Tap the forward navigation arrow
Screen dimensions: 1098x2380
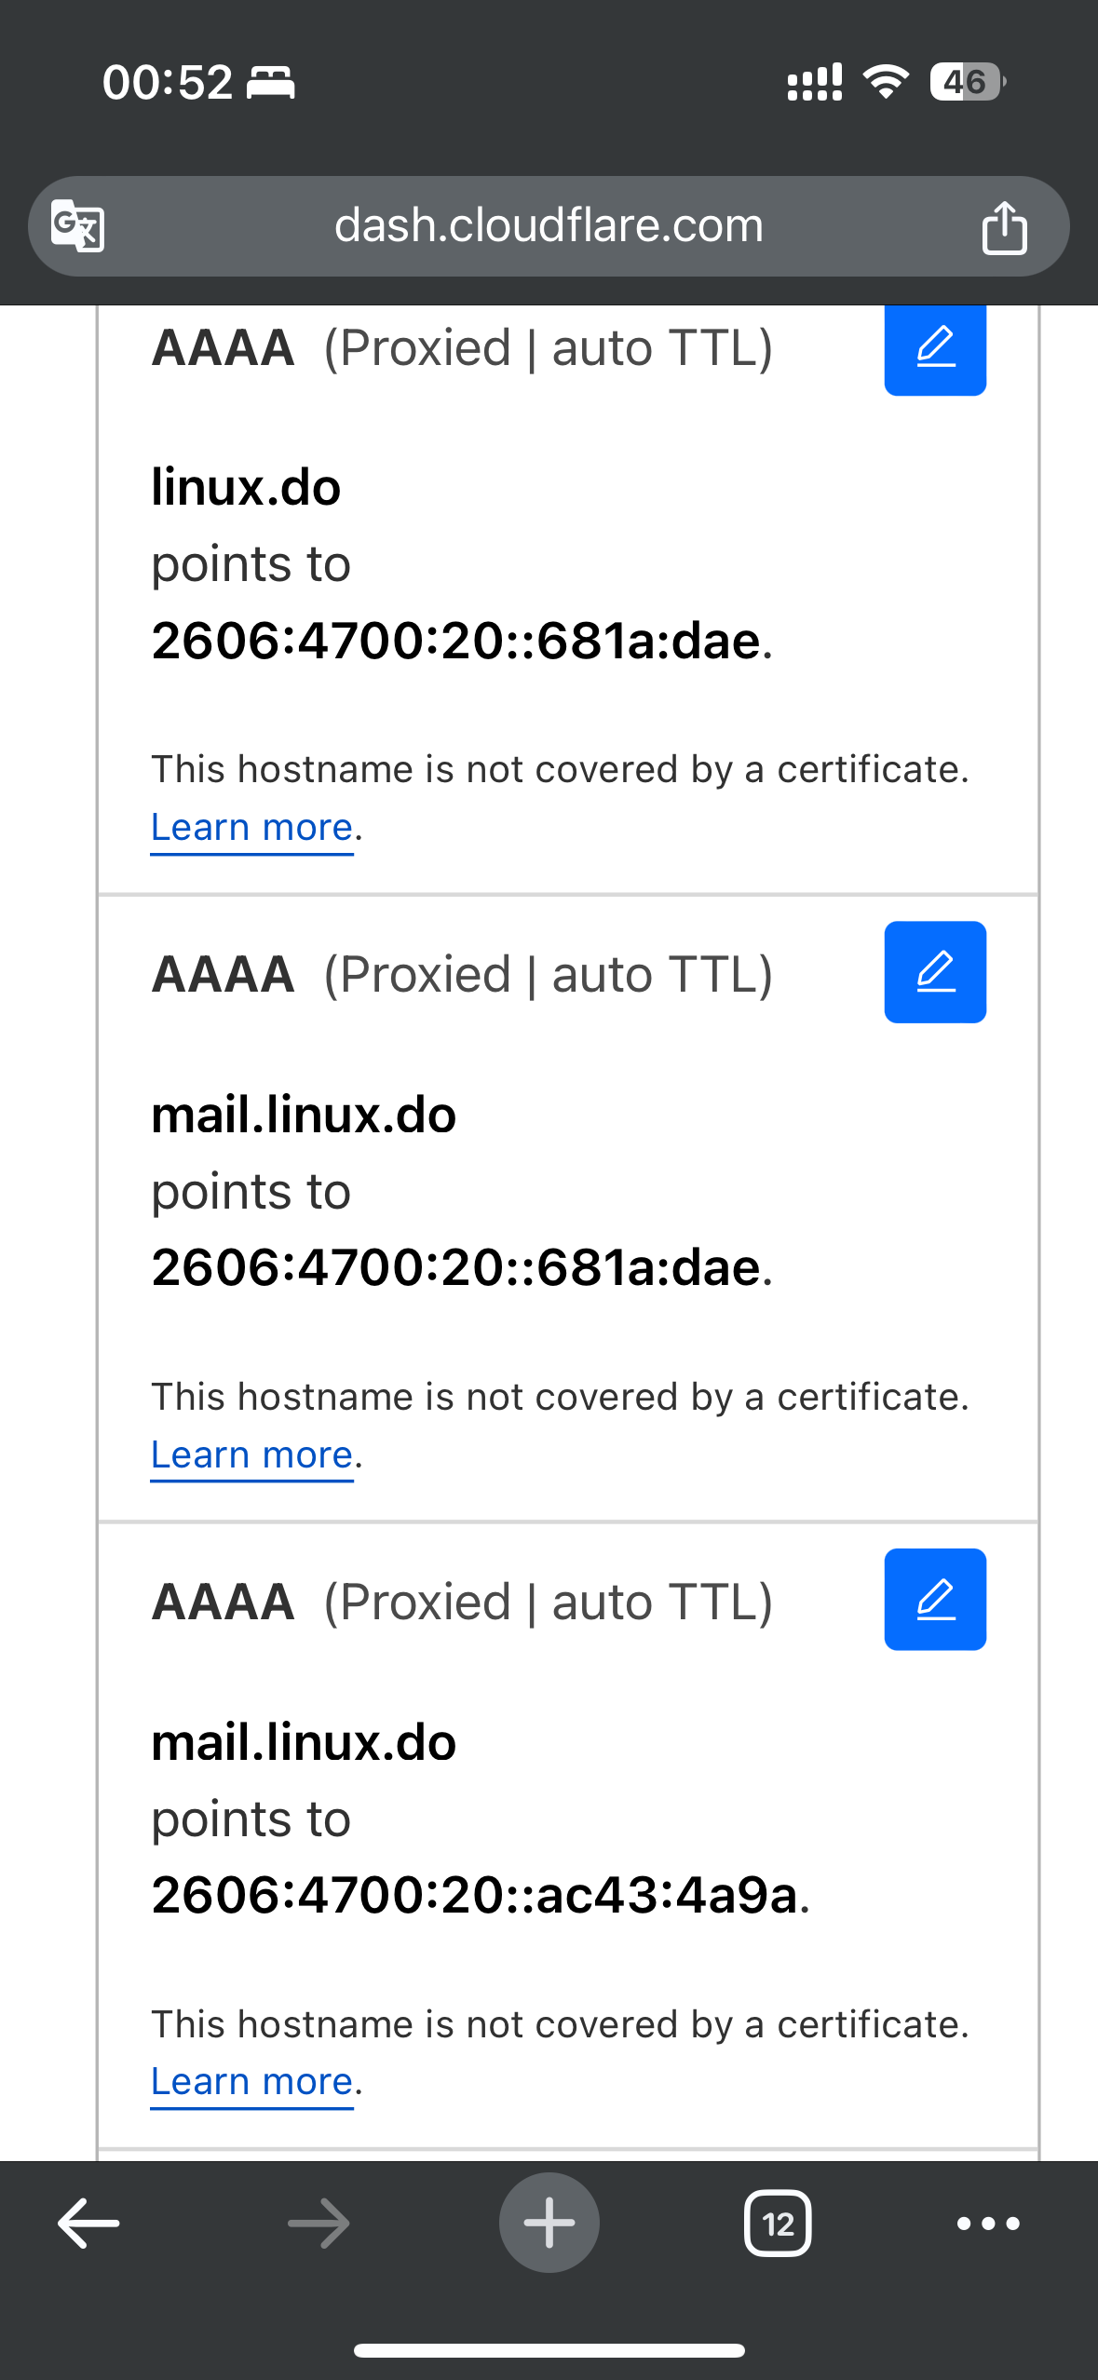tap(319, 2224)
